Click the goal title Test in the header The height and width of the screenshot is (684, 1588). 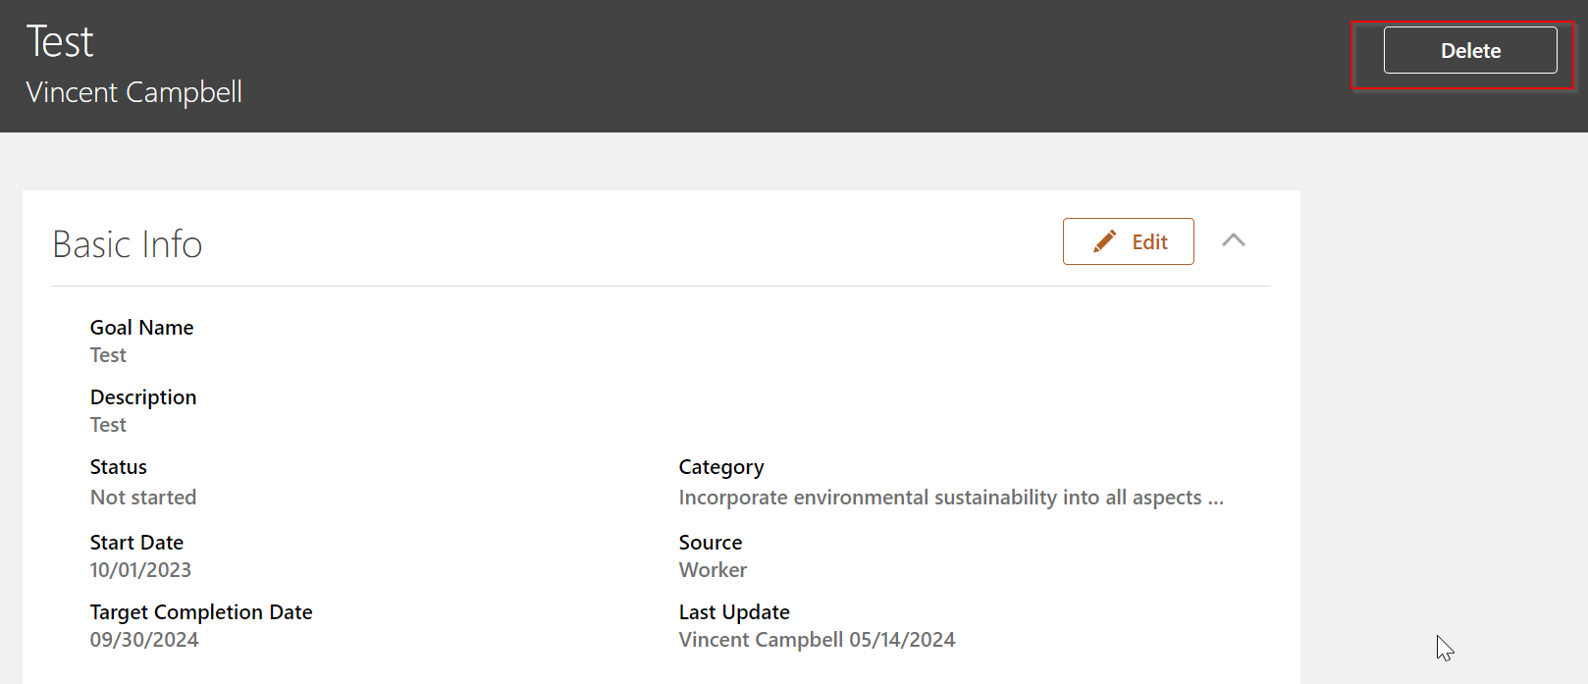(61, 40)
